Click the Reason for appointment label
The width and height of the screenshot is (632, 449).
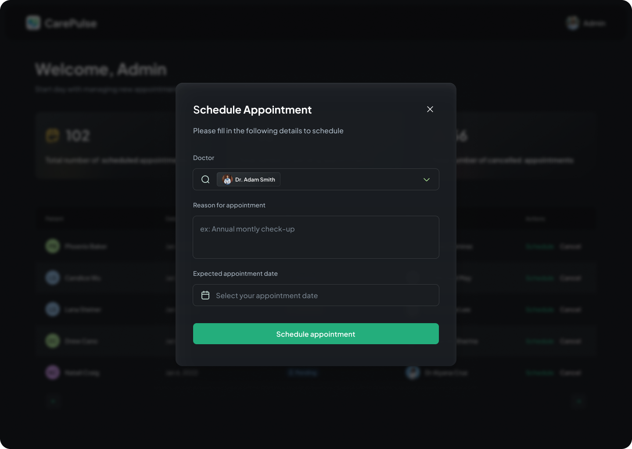point(229,205)
